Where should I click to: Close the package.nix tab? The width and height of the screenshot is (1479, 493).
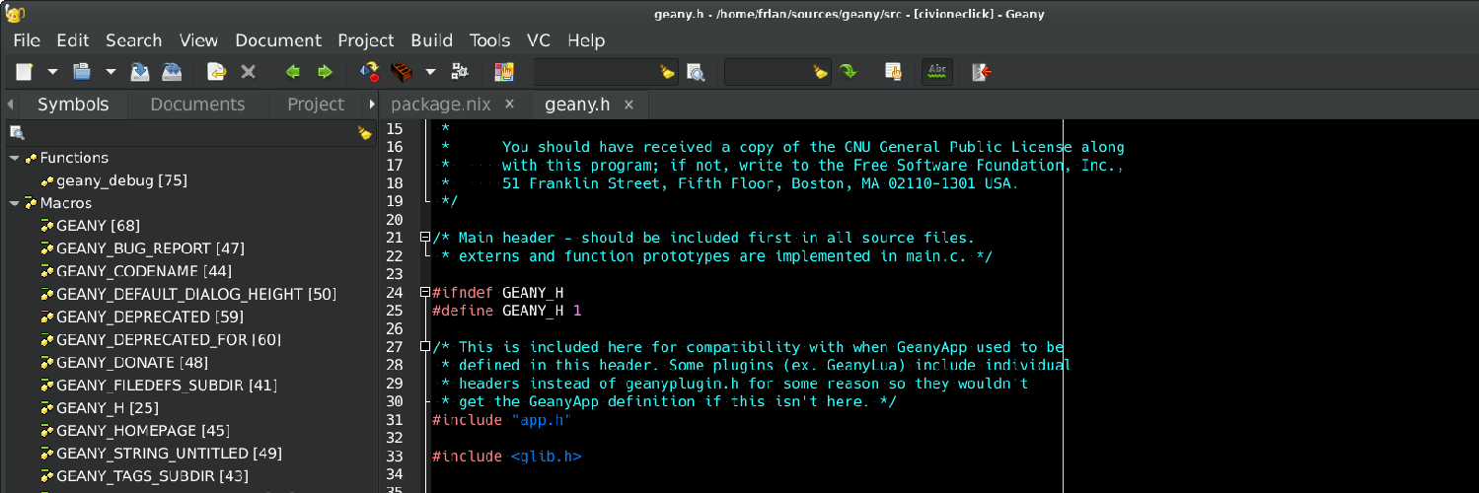(509, 104)
